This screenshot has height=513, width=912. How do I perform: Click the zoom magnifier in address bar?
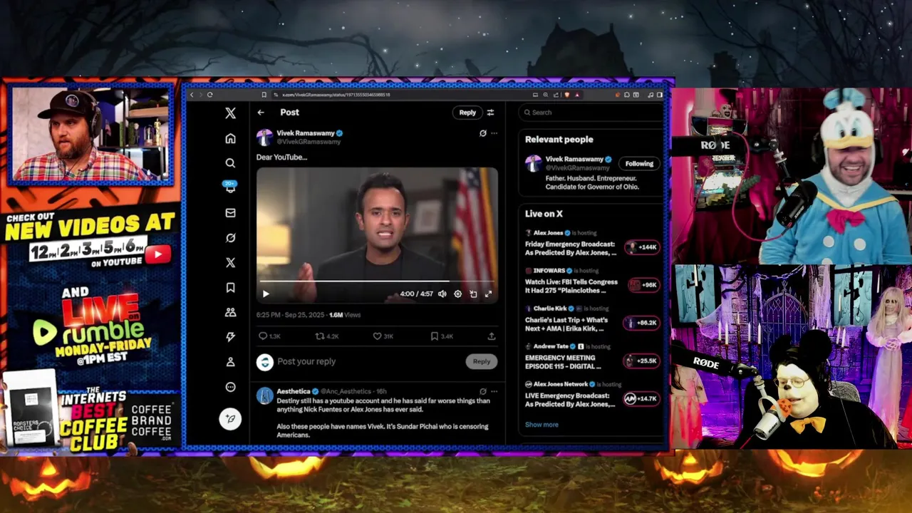tap(545, 95)
